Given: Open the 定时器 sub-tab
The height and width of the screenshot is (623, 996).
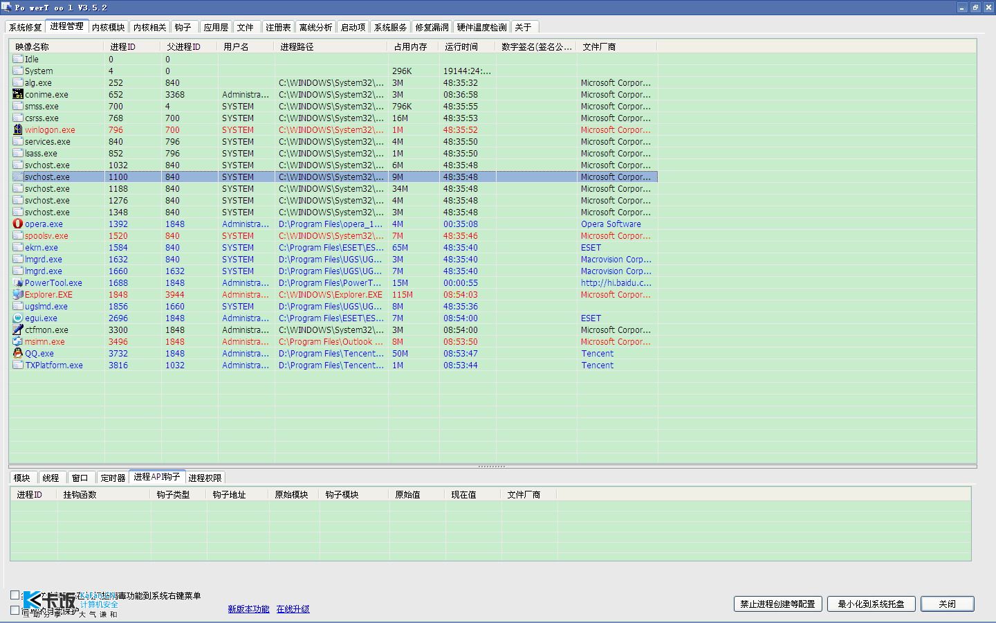Looking at the screenshot, I should click(113, 478).
